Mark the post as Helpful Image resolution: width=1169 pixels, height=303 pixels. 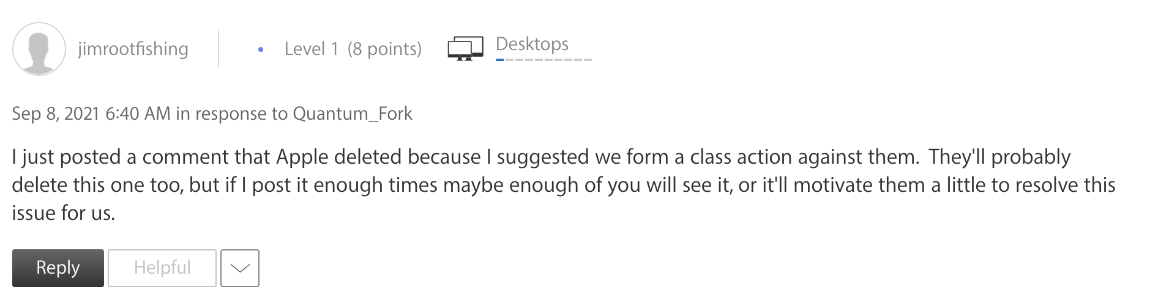point(162,268)
